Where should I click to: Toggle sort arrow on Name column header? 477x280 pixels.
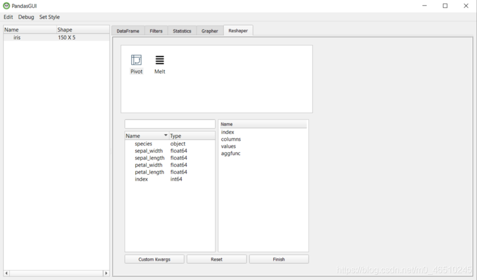[x=166, y=135]
